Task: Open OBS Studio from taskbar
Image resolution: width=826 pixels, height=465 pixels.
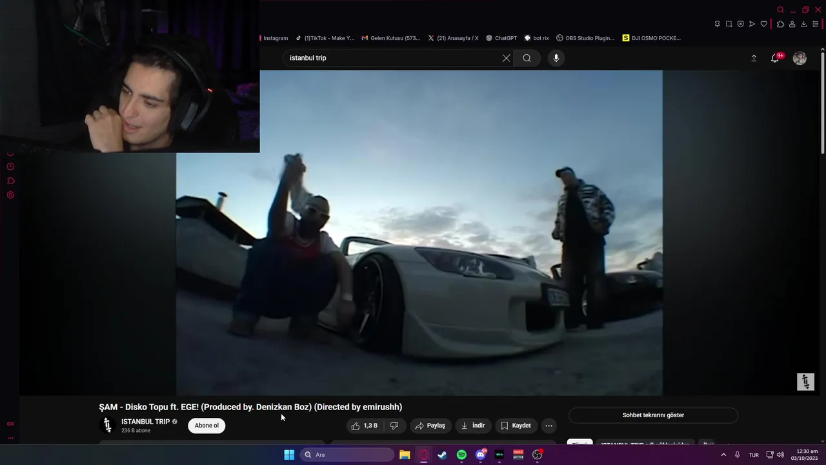Action: (x=537, y=455)
